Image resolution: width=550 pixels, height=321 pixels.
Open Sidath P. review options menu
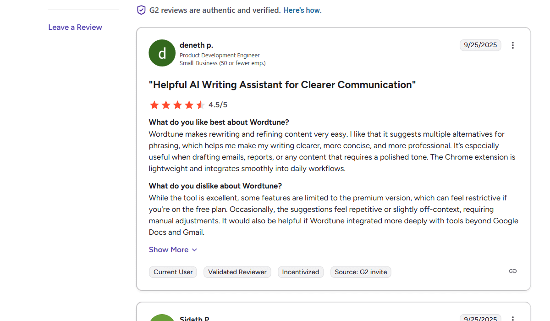[x=513, y=318]
